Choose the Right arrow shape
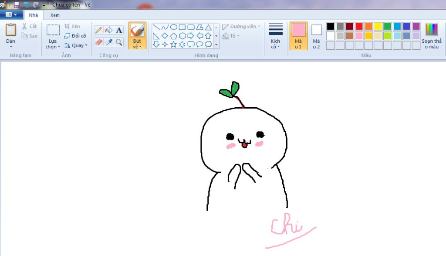The image size is (446, 256). pos(191,36)
